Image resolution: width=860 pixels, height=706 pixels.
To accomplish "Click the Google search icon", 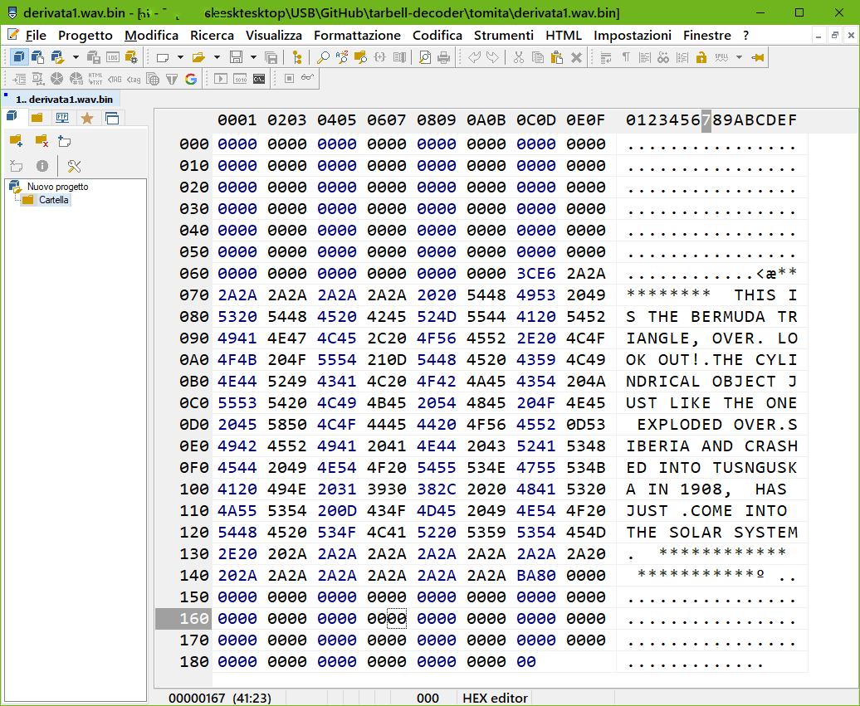I will click(191, 79).
